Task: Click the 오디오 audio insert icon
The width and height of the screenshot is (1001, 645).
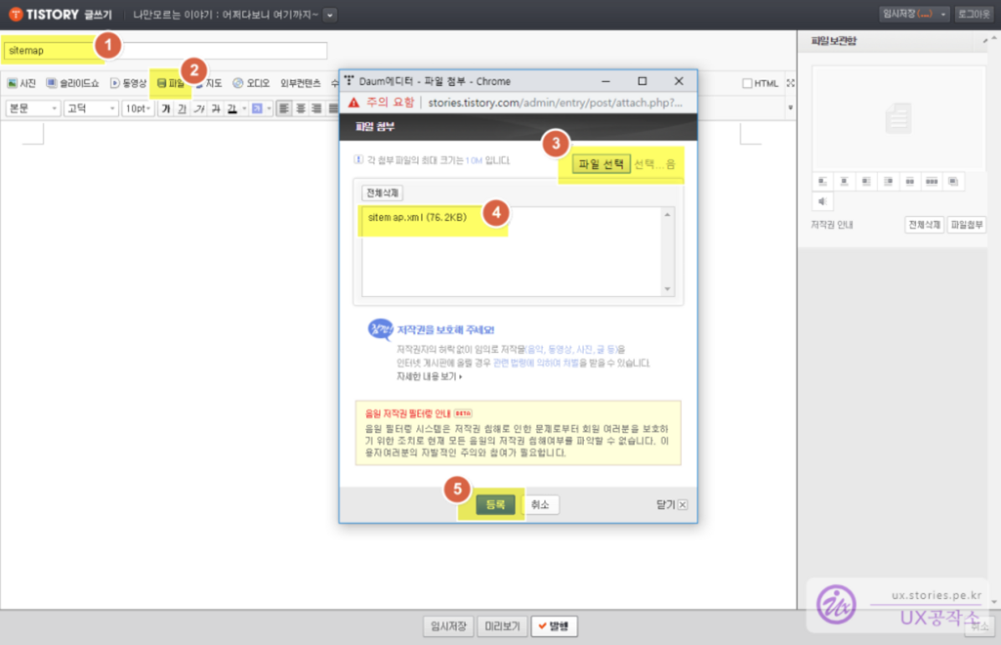Action: pyautogui.click(x=251, y=84)
